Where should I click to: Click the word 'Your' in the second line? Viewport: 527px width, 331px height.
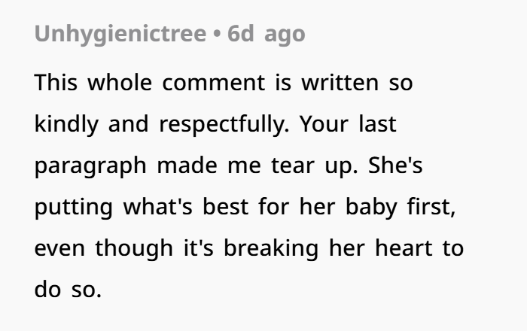[x=324, y=124]
